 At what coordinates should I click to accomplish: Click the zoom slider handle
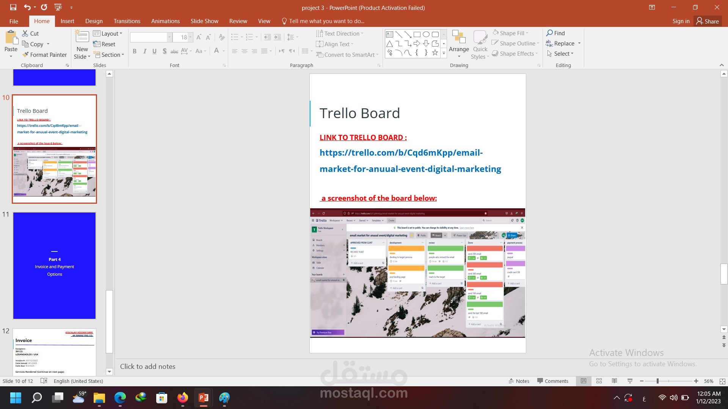point(657,381)
